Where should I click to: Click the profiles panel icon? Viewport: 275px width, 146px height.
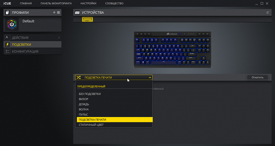(7, 12)
